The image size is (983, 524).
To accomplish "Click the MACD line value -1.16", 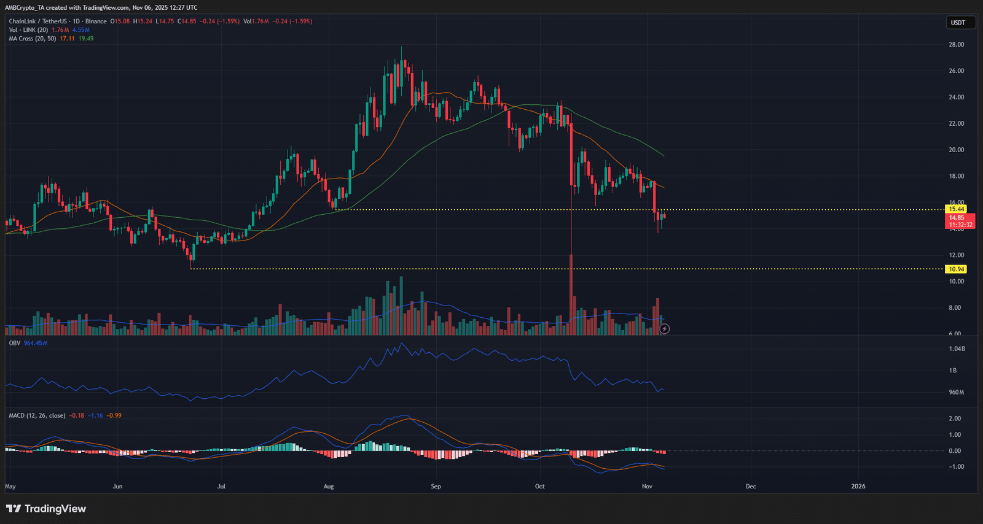I will pyautogui.click(x=95, y=415).
